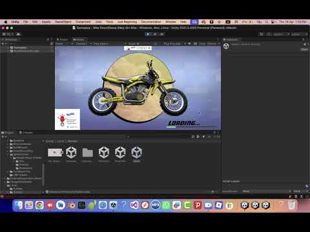The height and width of the screenshot is (232, 310).
Task: Open the Unity account icon in the toolbar
Action: pyautogui.click(x=8, y=34)
